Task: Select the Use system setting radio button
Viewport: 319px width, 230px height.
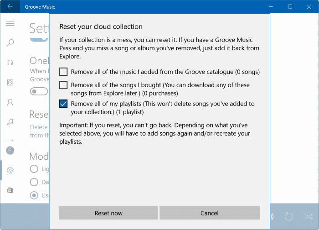Action: pyautogui.click(x=34, y=195)
